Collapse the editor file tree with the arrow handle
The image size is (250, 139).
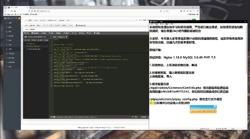tap(49, 72)
